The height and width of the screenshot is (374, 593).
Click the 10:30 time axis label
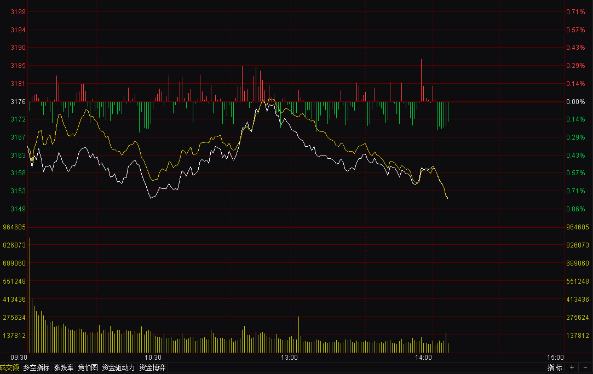[153, 358]
